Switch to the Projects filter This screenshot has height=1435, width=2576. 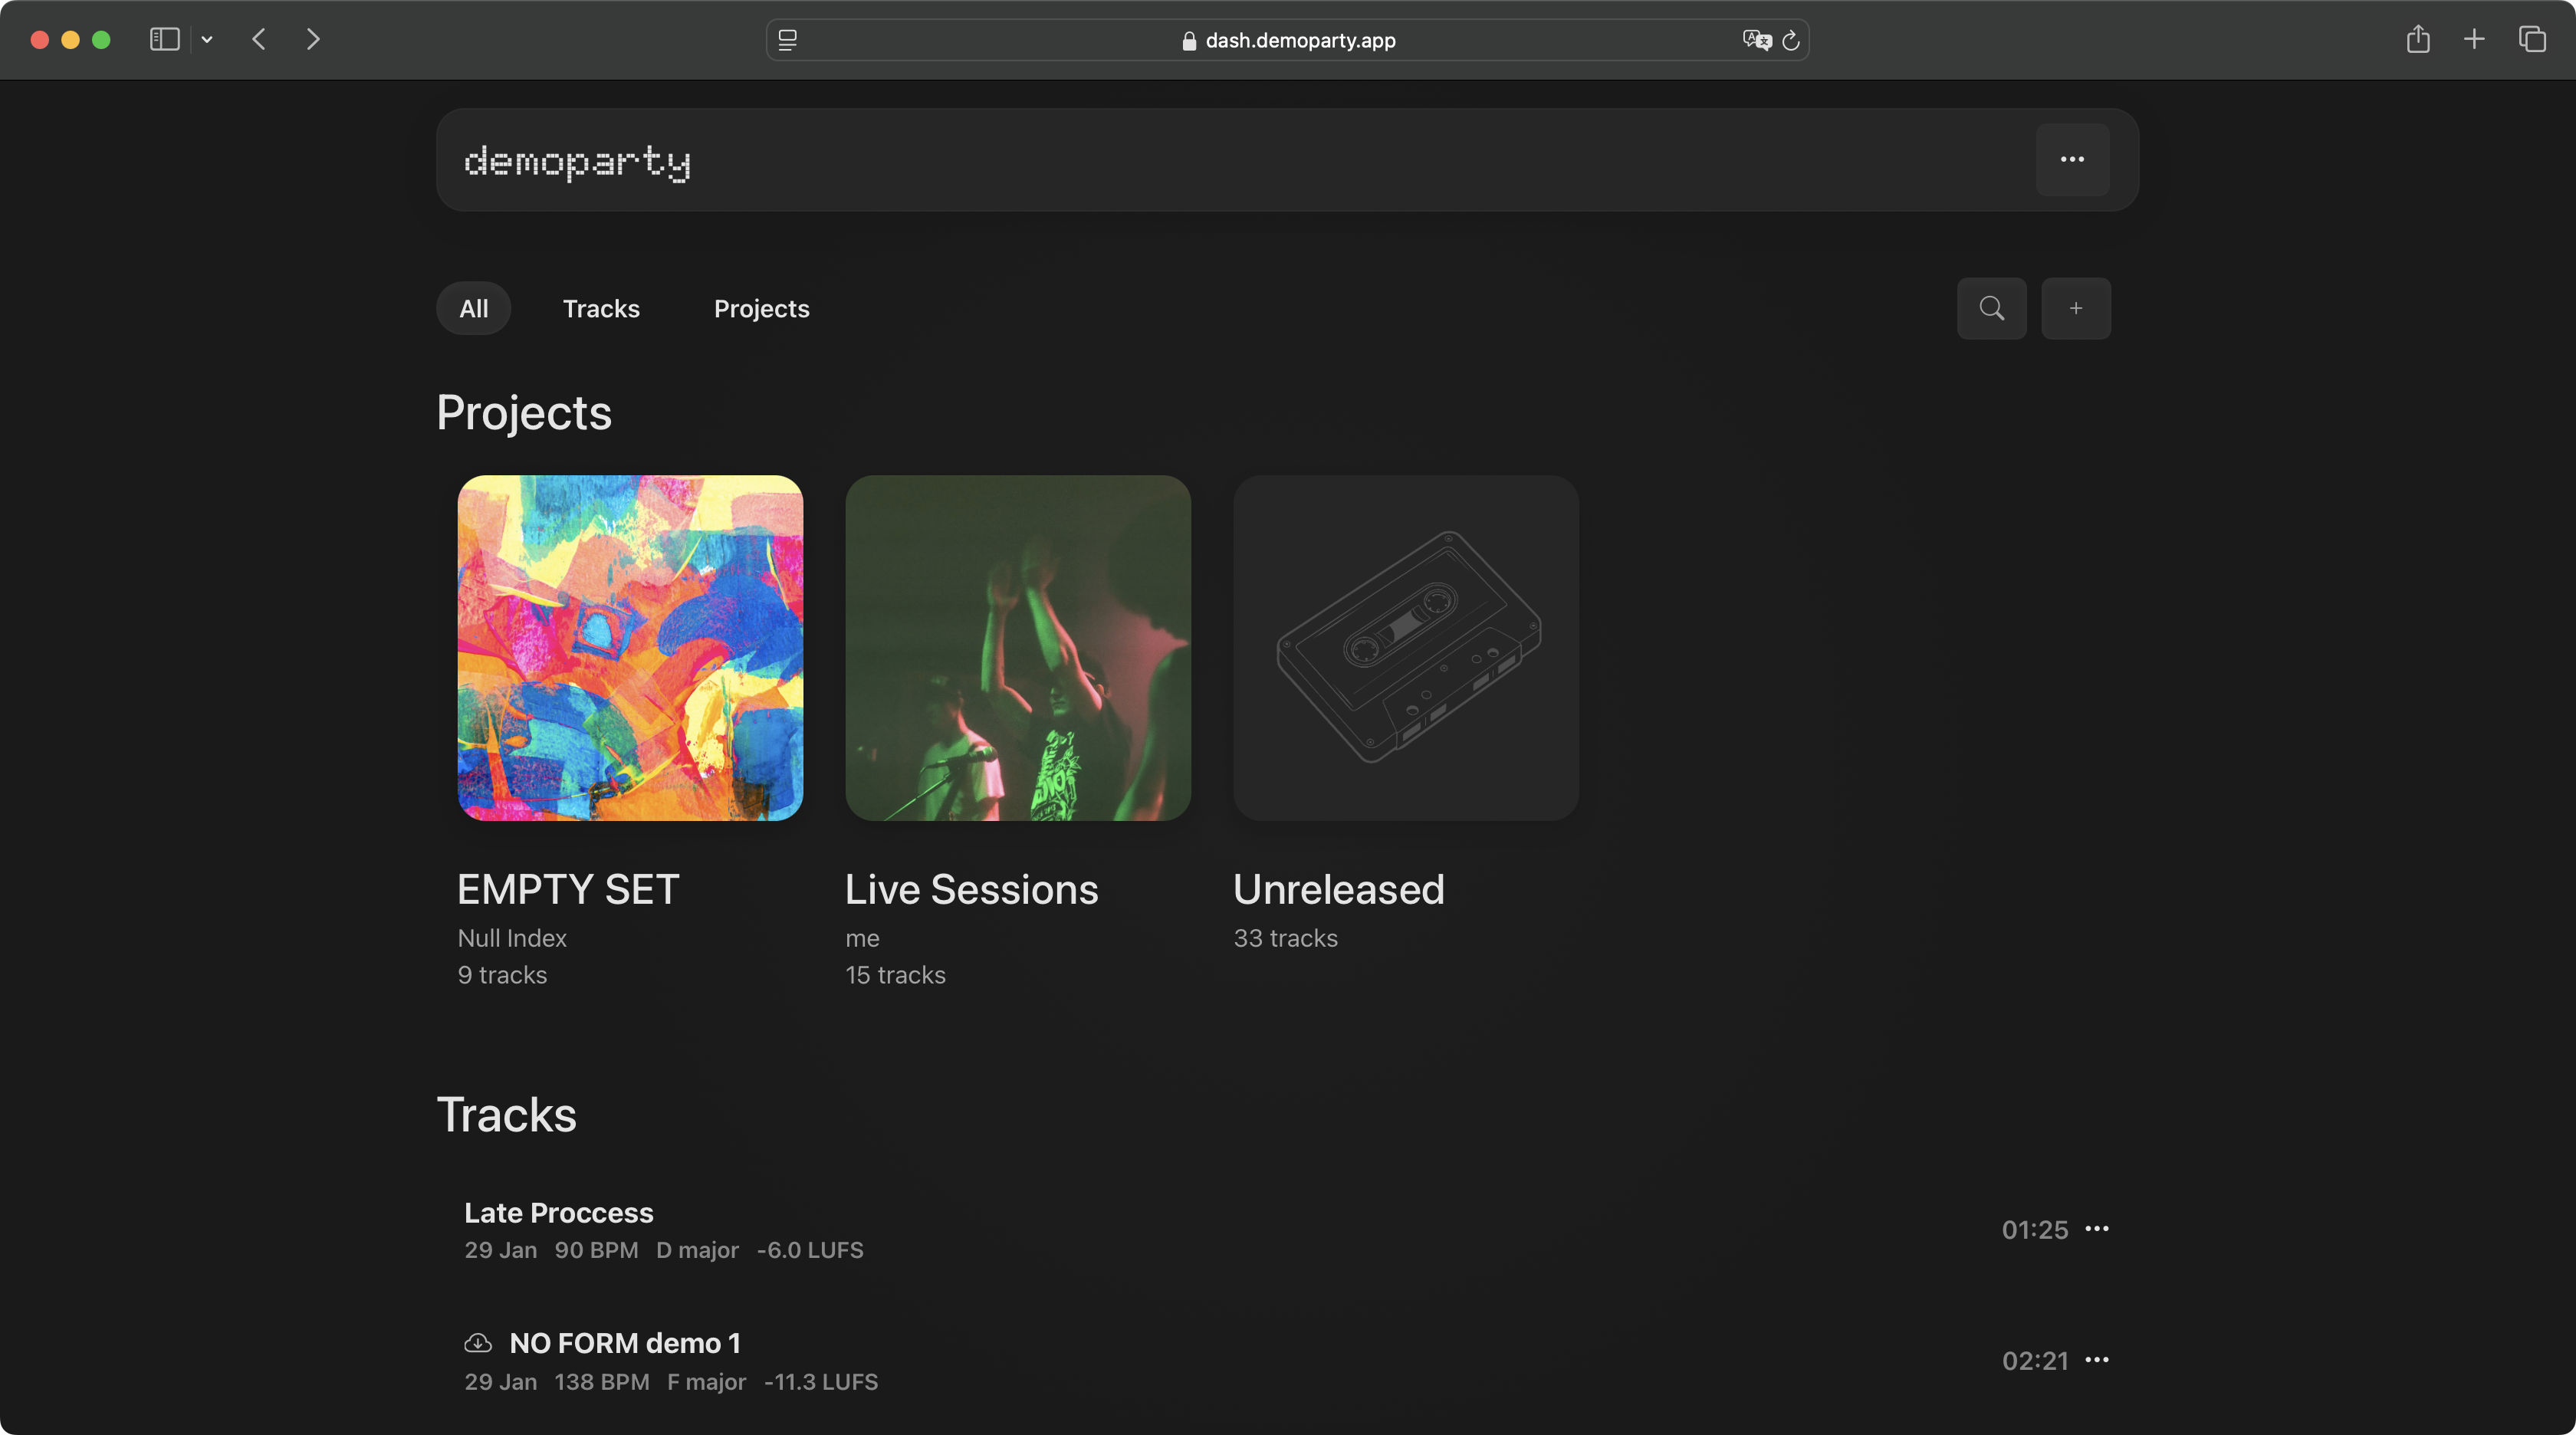pyautogui.click(x=761, y=308)
